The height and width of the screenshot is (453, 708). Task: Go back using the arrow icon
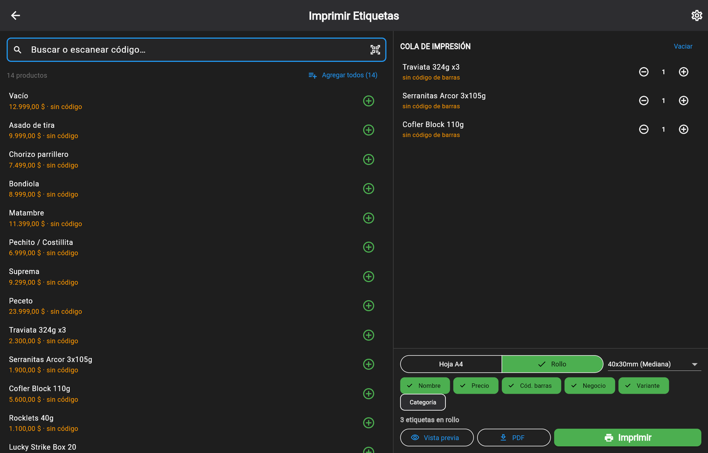(x=16, y=16)
